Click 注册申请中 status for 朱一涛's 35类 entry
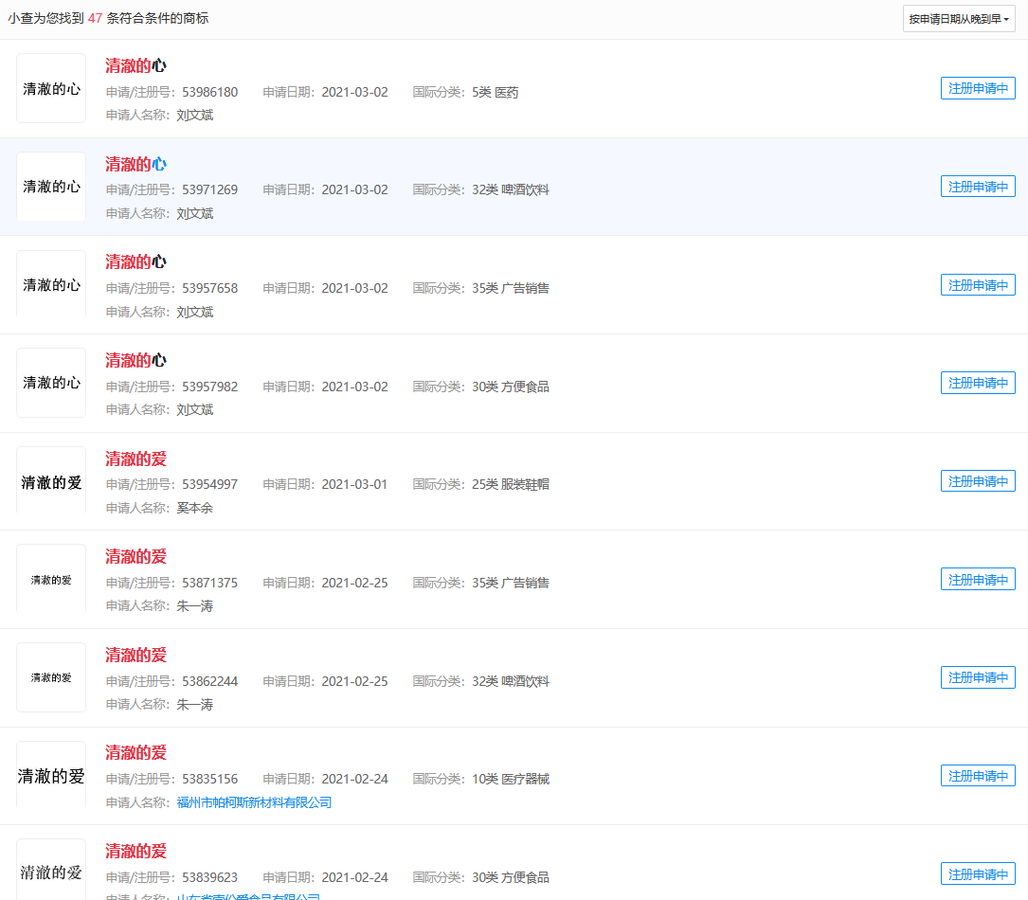The height and width of the screenshot is (900, 1028). pos(978,579)
